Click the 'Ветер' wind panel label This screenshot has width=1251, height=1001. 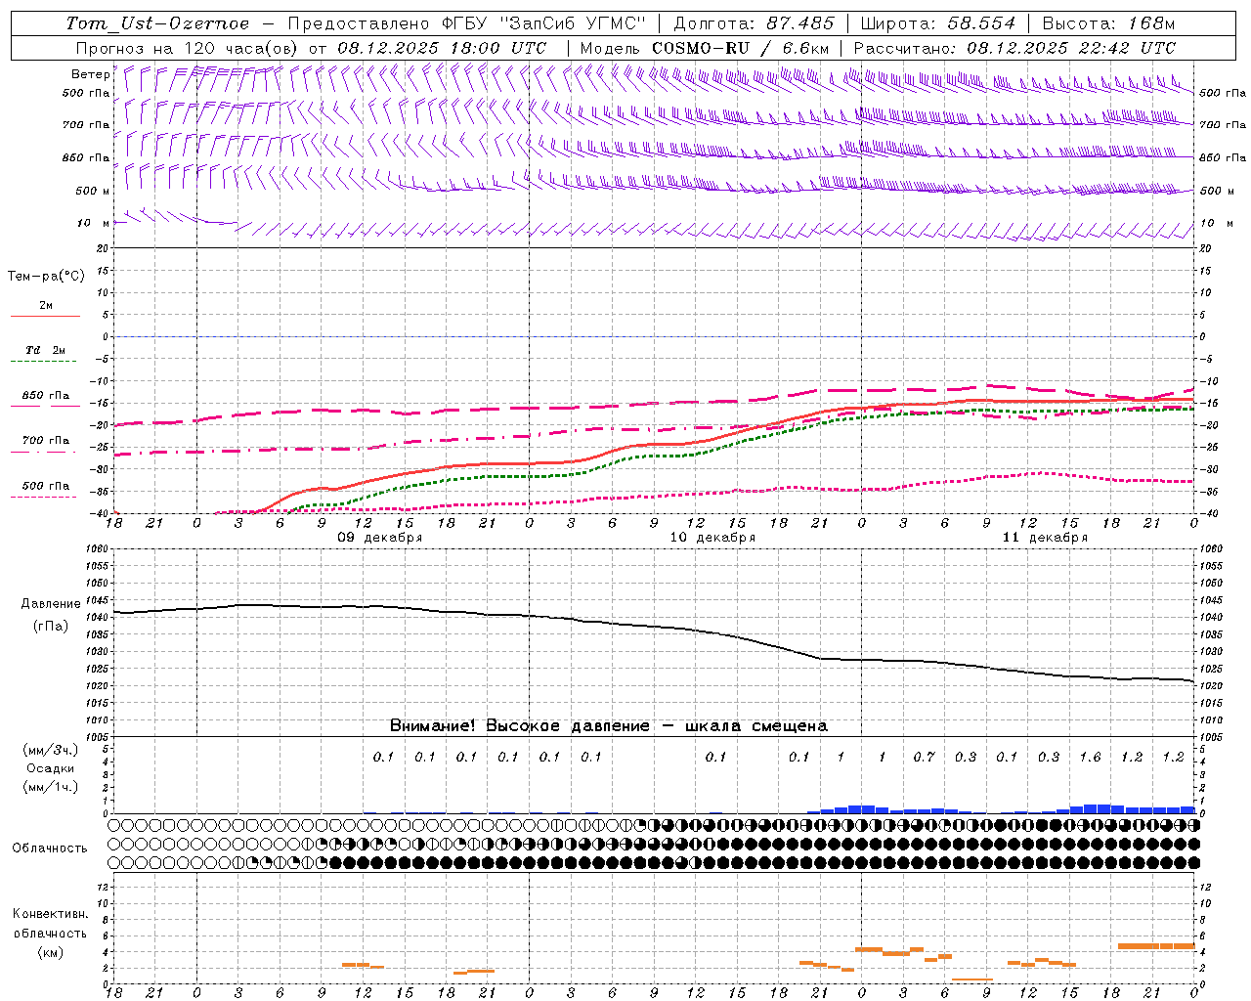[x=90, y=74]
